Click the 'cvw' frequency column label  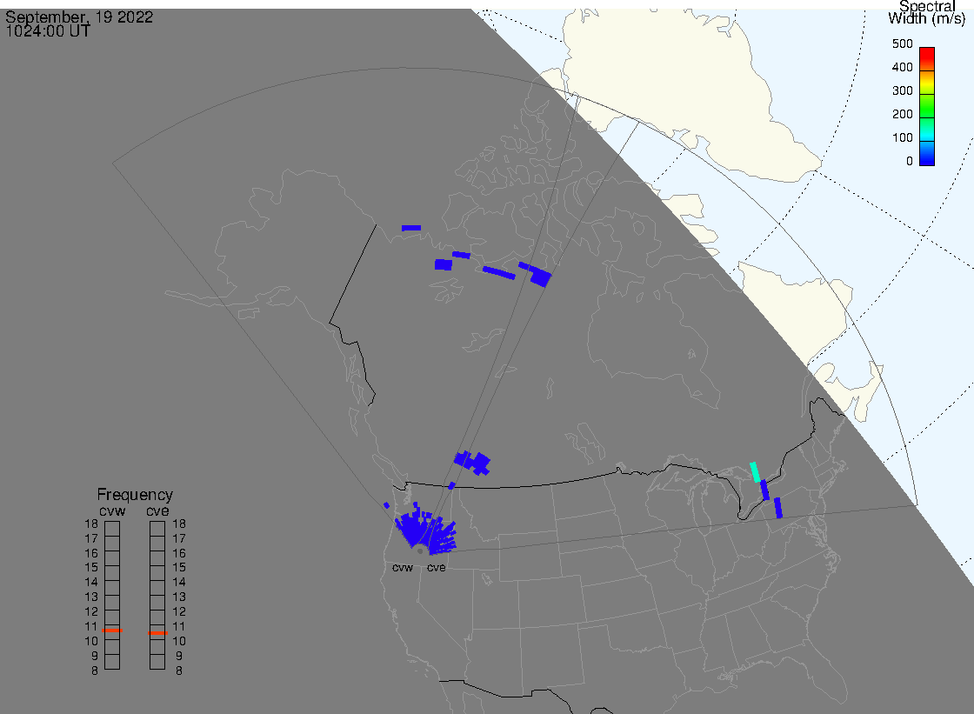pos(112,511)
